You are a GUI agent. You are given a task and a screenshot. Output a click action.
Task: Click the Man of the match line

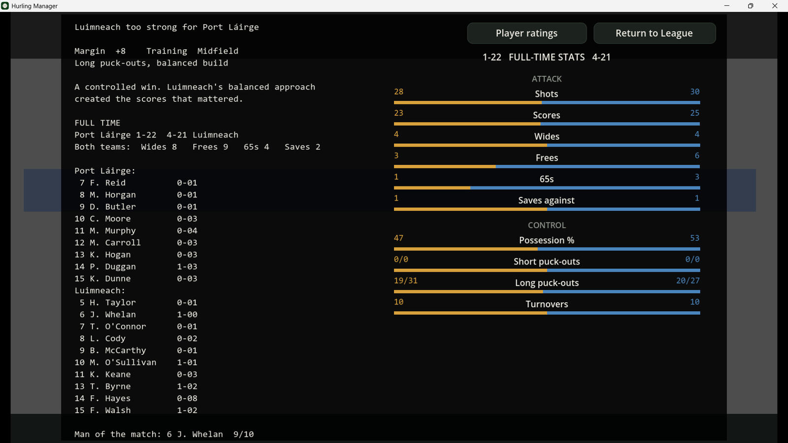[164, 434]
